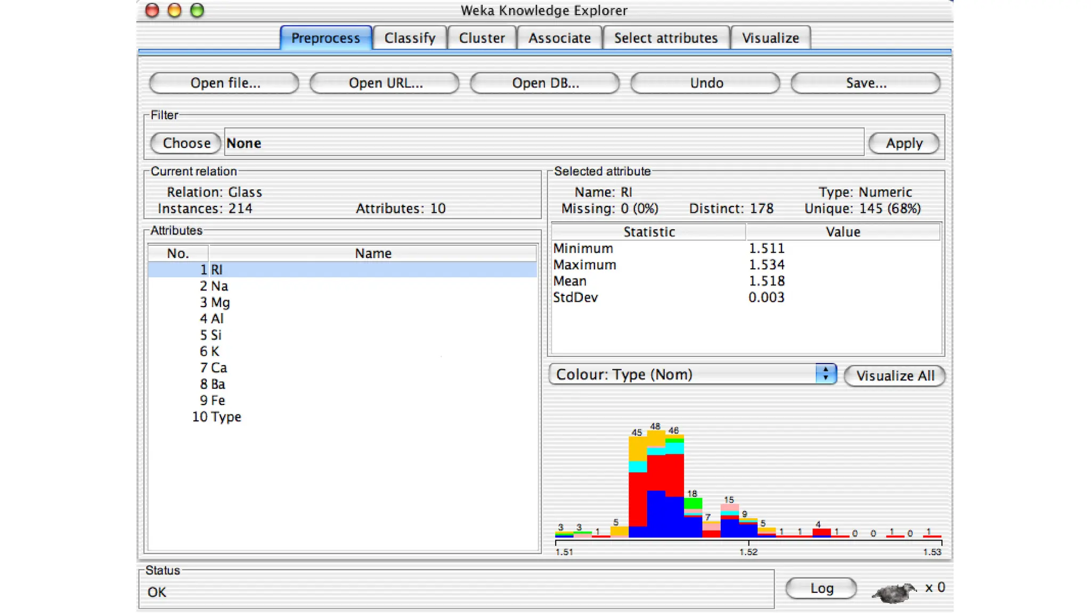This screenshot has height=613, width=1091.
Task: Switch to the Classify tab
Action: click(409, 38)
